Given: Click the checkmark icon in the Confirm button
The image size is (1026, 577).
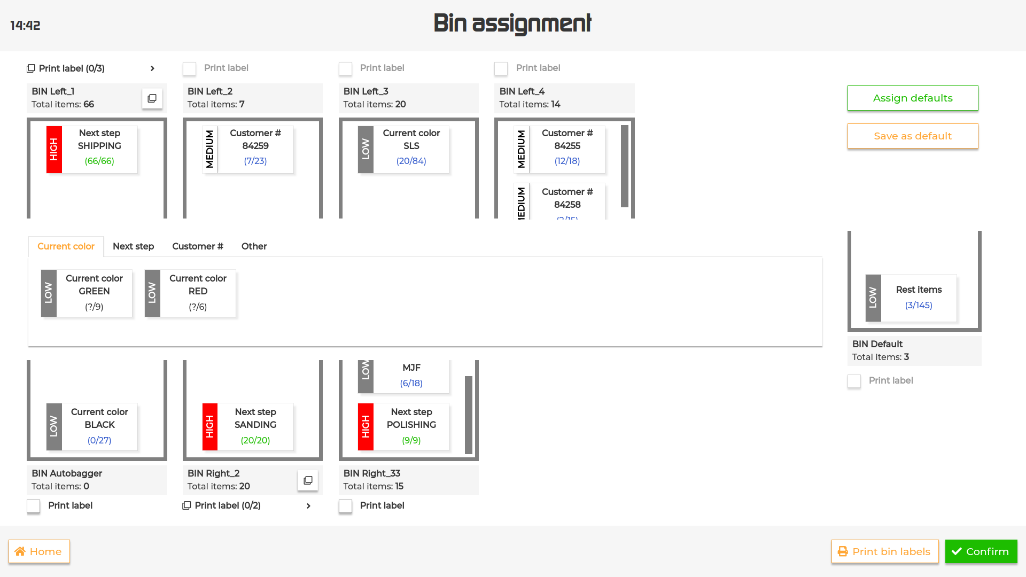Looking at the screenshot, I should pos(957,551).
